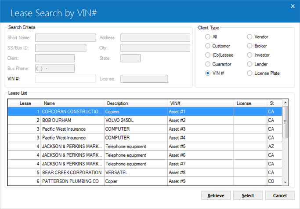300x209 pixels.
Task: Click the Address field
Action: (155, 37)
